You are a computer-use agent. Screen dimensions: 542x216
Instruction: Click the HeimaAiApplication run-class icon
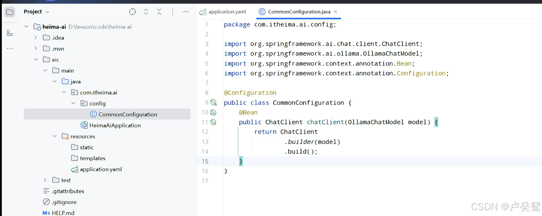pos(84,125)
